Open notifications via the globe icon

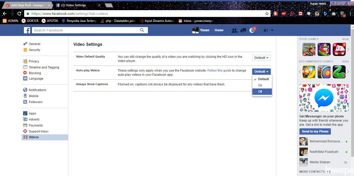tap(252, 30)
